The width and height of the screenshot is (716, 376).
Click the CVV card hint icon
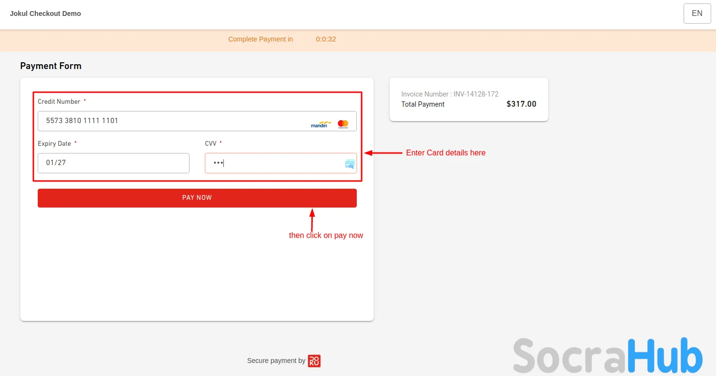(350, 164)
